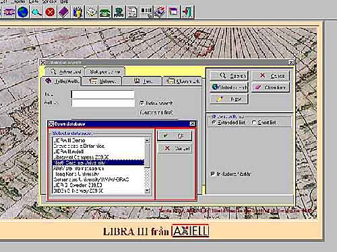Screen dimensions: 337x252
Task: Toggle the Index search checkbox
Action: [142, 103]
